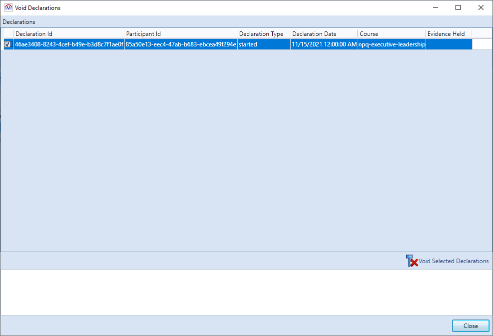493x336 pixels.
Task: Click the Void Selected Declarations label
Action: tap(454, 261)
